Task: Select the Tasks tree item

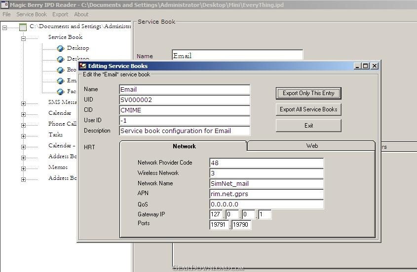Action: tap(55, 135)
